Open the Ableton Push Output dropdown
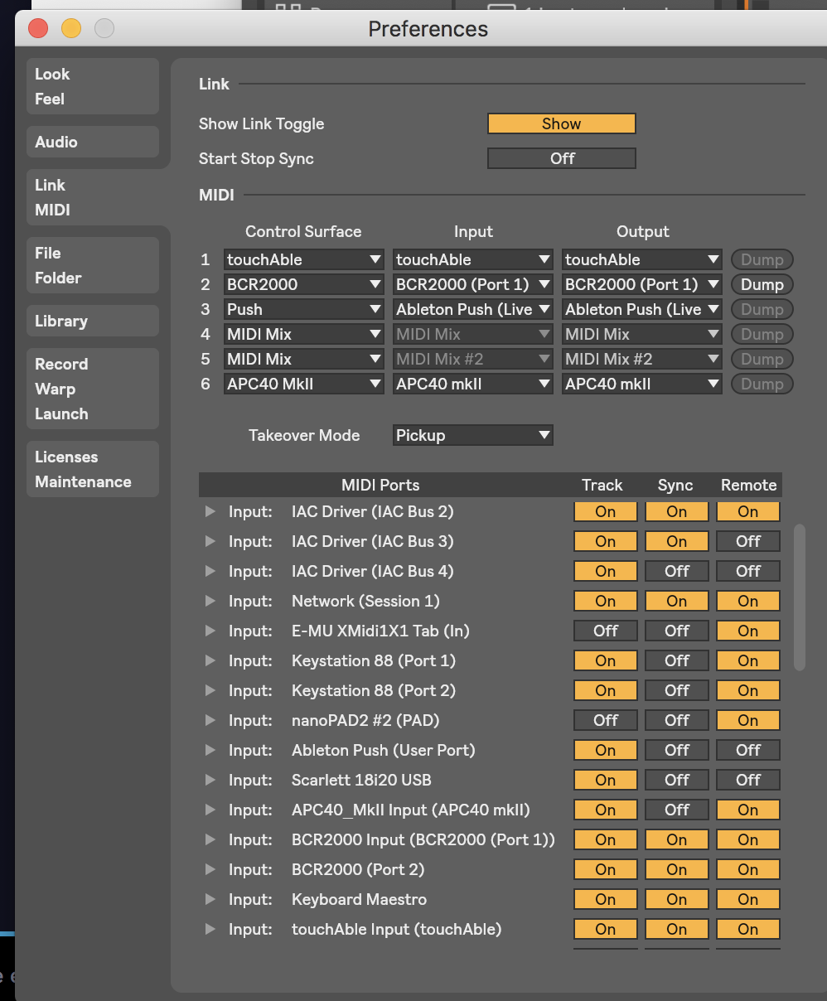Image resolution: width=827 pixels, height=1001 pixels. coord(642,309)
